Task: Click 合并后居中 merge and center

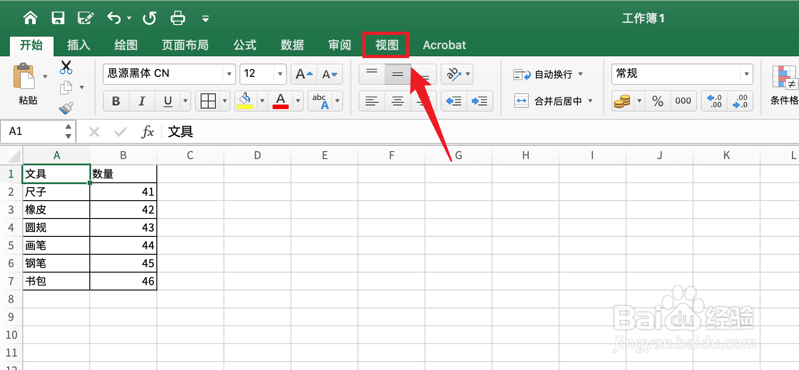Action: [x=548, y=101]
